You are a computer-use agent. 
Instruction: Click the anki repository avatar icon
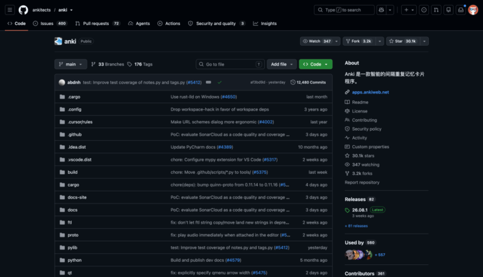pyautogui.click(x=58, y=41)
